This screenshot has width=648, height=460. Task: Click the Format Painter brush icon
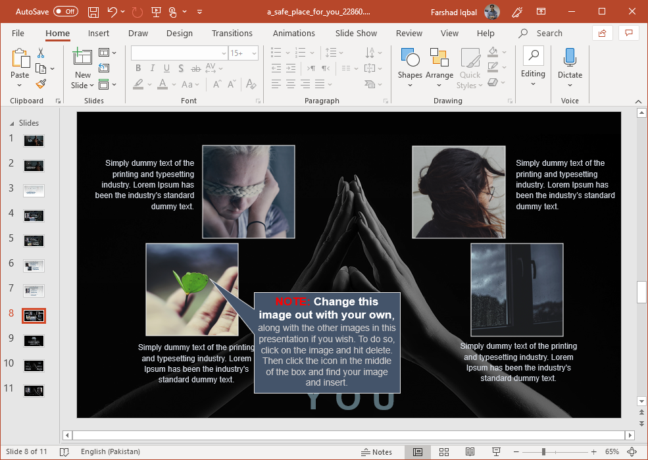click(x=41, y=84)
